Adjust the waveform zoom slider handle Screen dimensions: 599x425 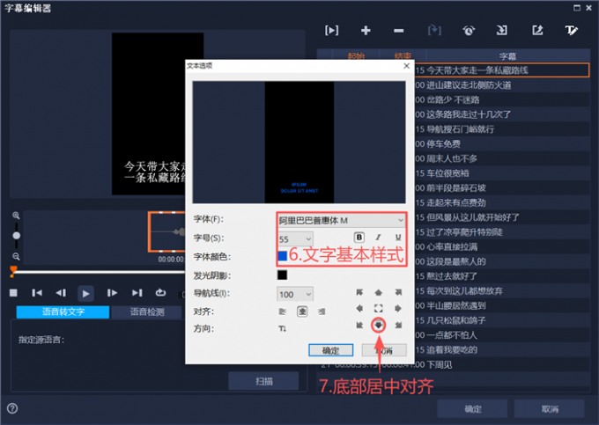tap(16, 236)
